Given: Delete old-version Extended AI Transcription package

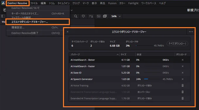Looking at the screenshot, I should click(183, 92).
